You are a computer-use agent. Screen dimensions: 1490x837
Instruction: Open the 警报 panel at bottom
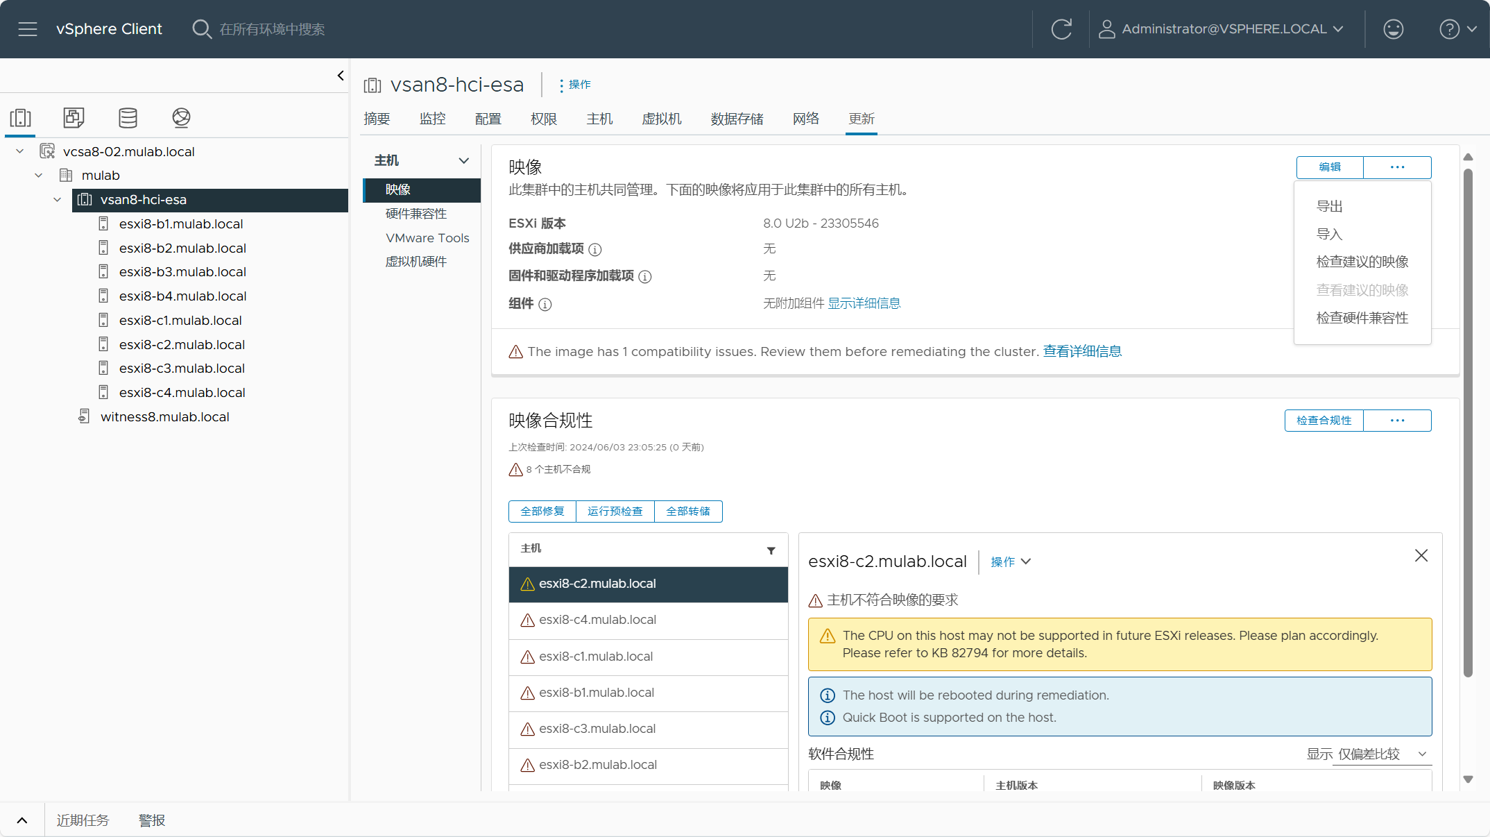tap(152, 820)
